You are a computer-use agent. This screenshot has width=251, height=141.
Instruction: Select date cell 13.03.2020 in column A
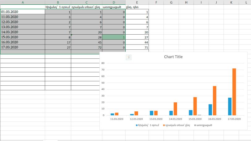(x=23, y=27)
